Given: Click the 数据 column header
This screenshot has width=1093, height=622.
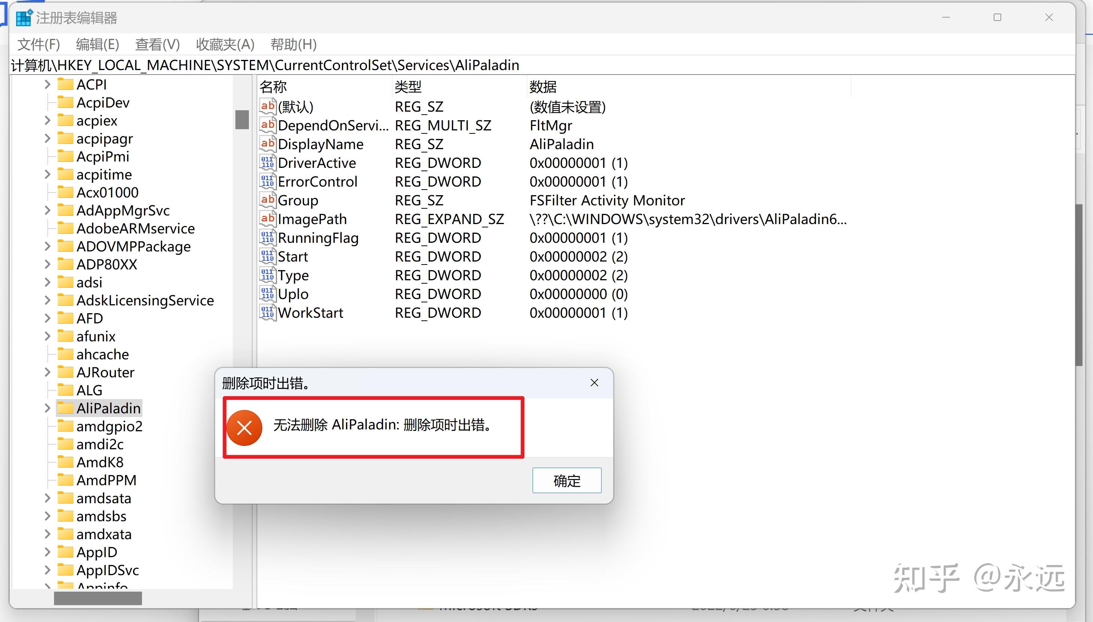Looking at the screenshot, I should [x=689, y=87].
